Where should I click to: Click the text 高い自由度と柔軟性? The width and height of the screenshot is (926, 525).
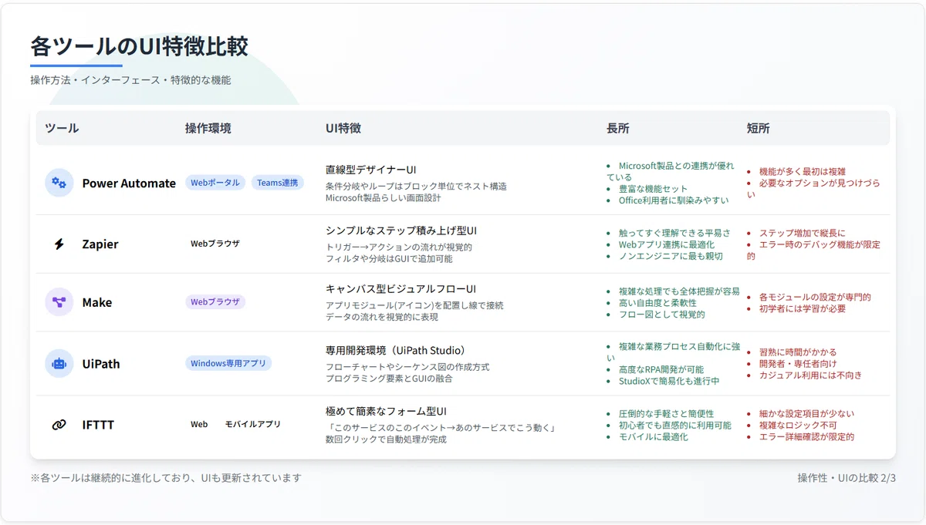[x=657, y=303]
